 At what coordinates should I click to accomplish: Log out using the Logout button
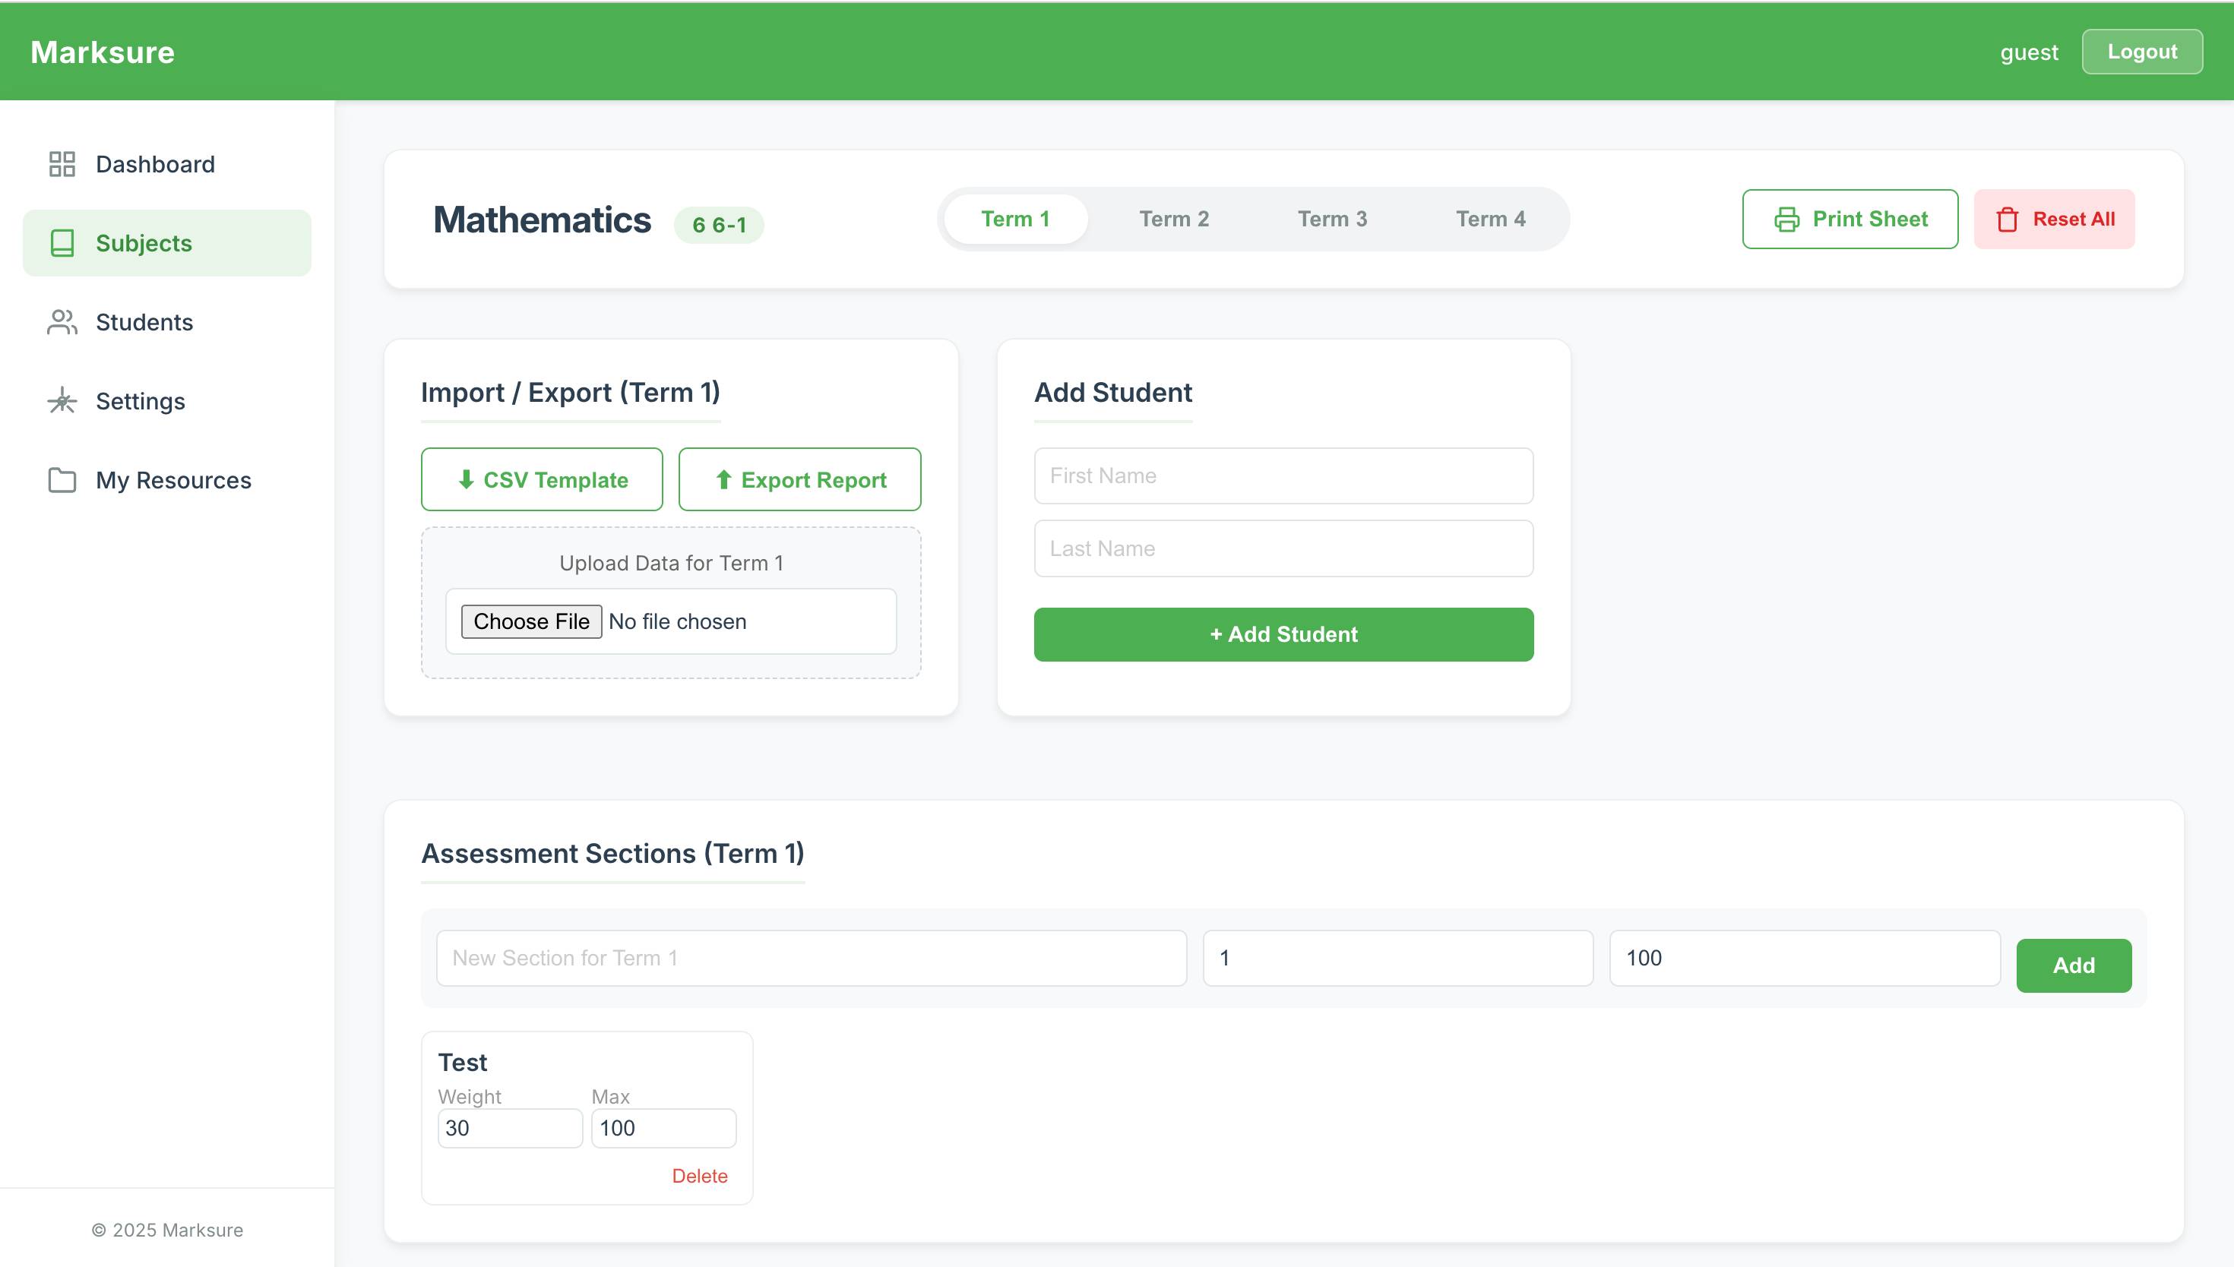point(2142,52)
